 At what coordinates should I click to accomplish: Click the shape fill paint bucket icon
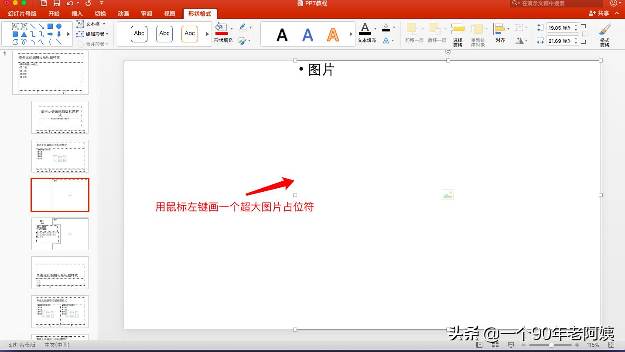222,29
